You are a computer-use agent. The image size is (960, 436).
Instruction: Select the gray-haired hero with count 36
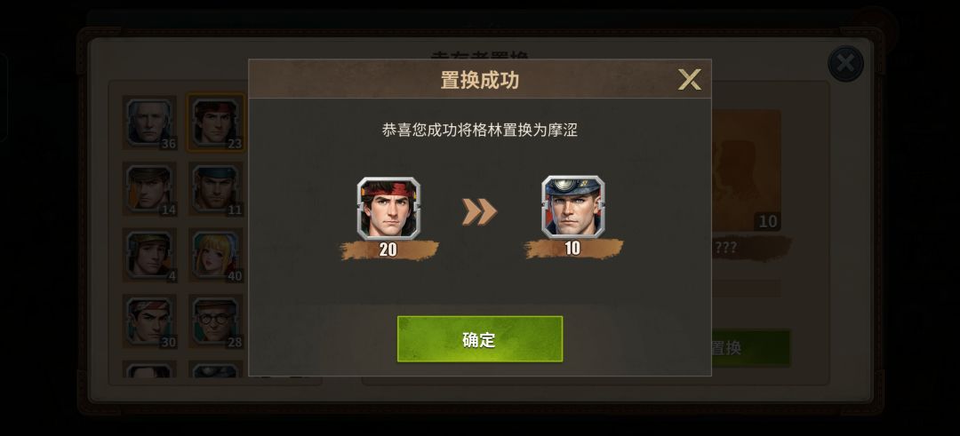[149, 123]
